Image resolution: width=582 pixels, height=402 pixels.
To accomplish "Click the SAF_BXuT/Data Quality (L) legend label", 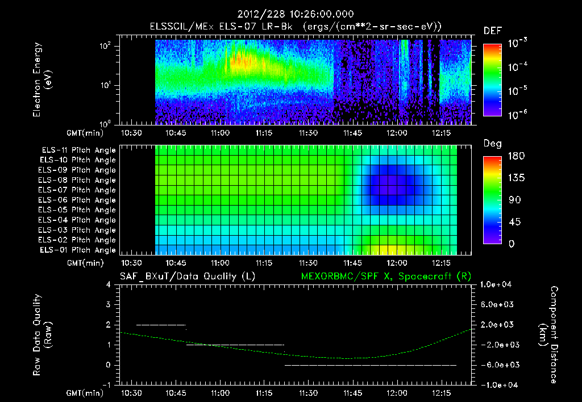I will coord(188,277).
